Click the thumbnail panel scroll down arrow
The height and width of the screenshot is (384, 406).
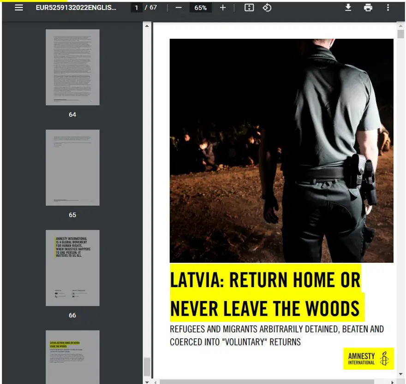147,381
